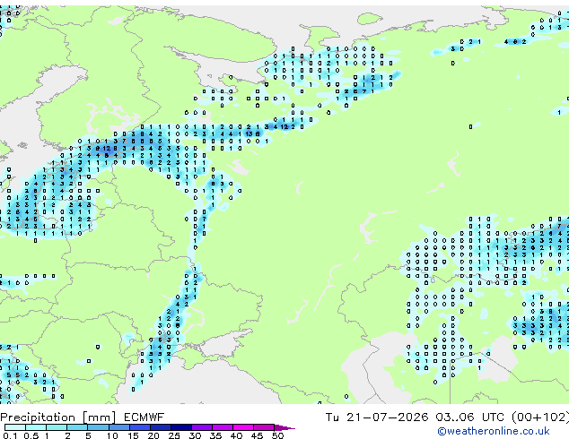Select the 2–5 mm legend color box
This screenshot has width=569, height=439.
coord(77,427)
